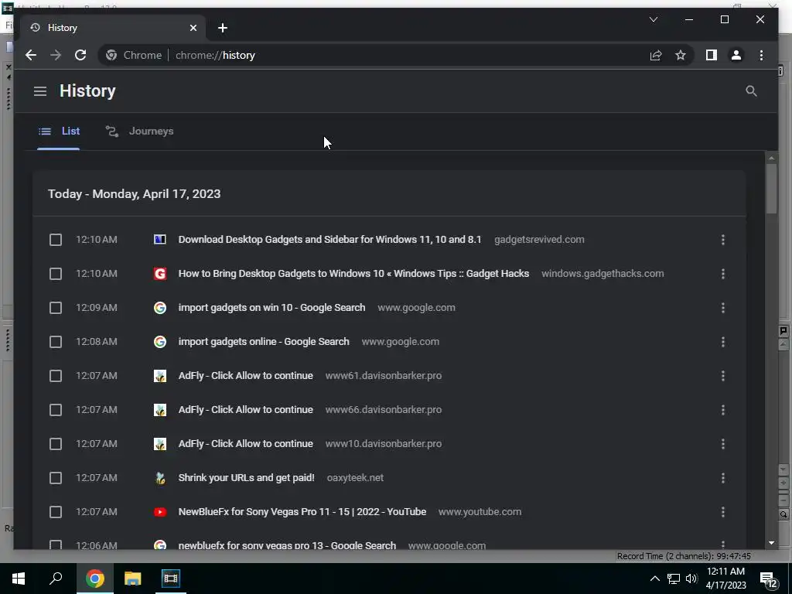The image size is (792, 594).
Task: Click the history page scrollbar thumb
Action: [771, 189]
